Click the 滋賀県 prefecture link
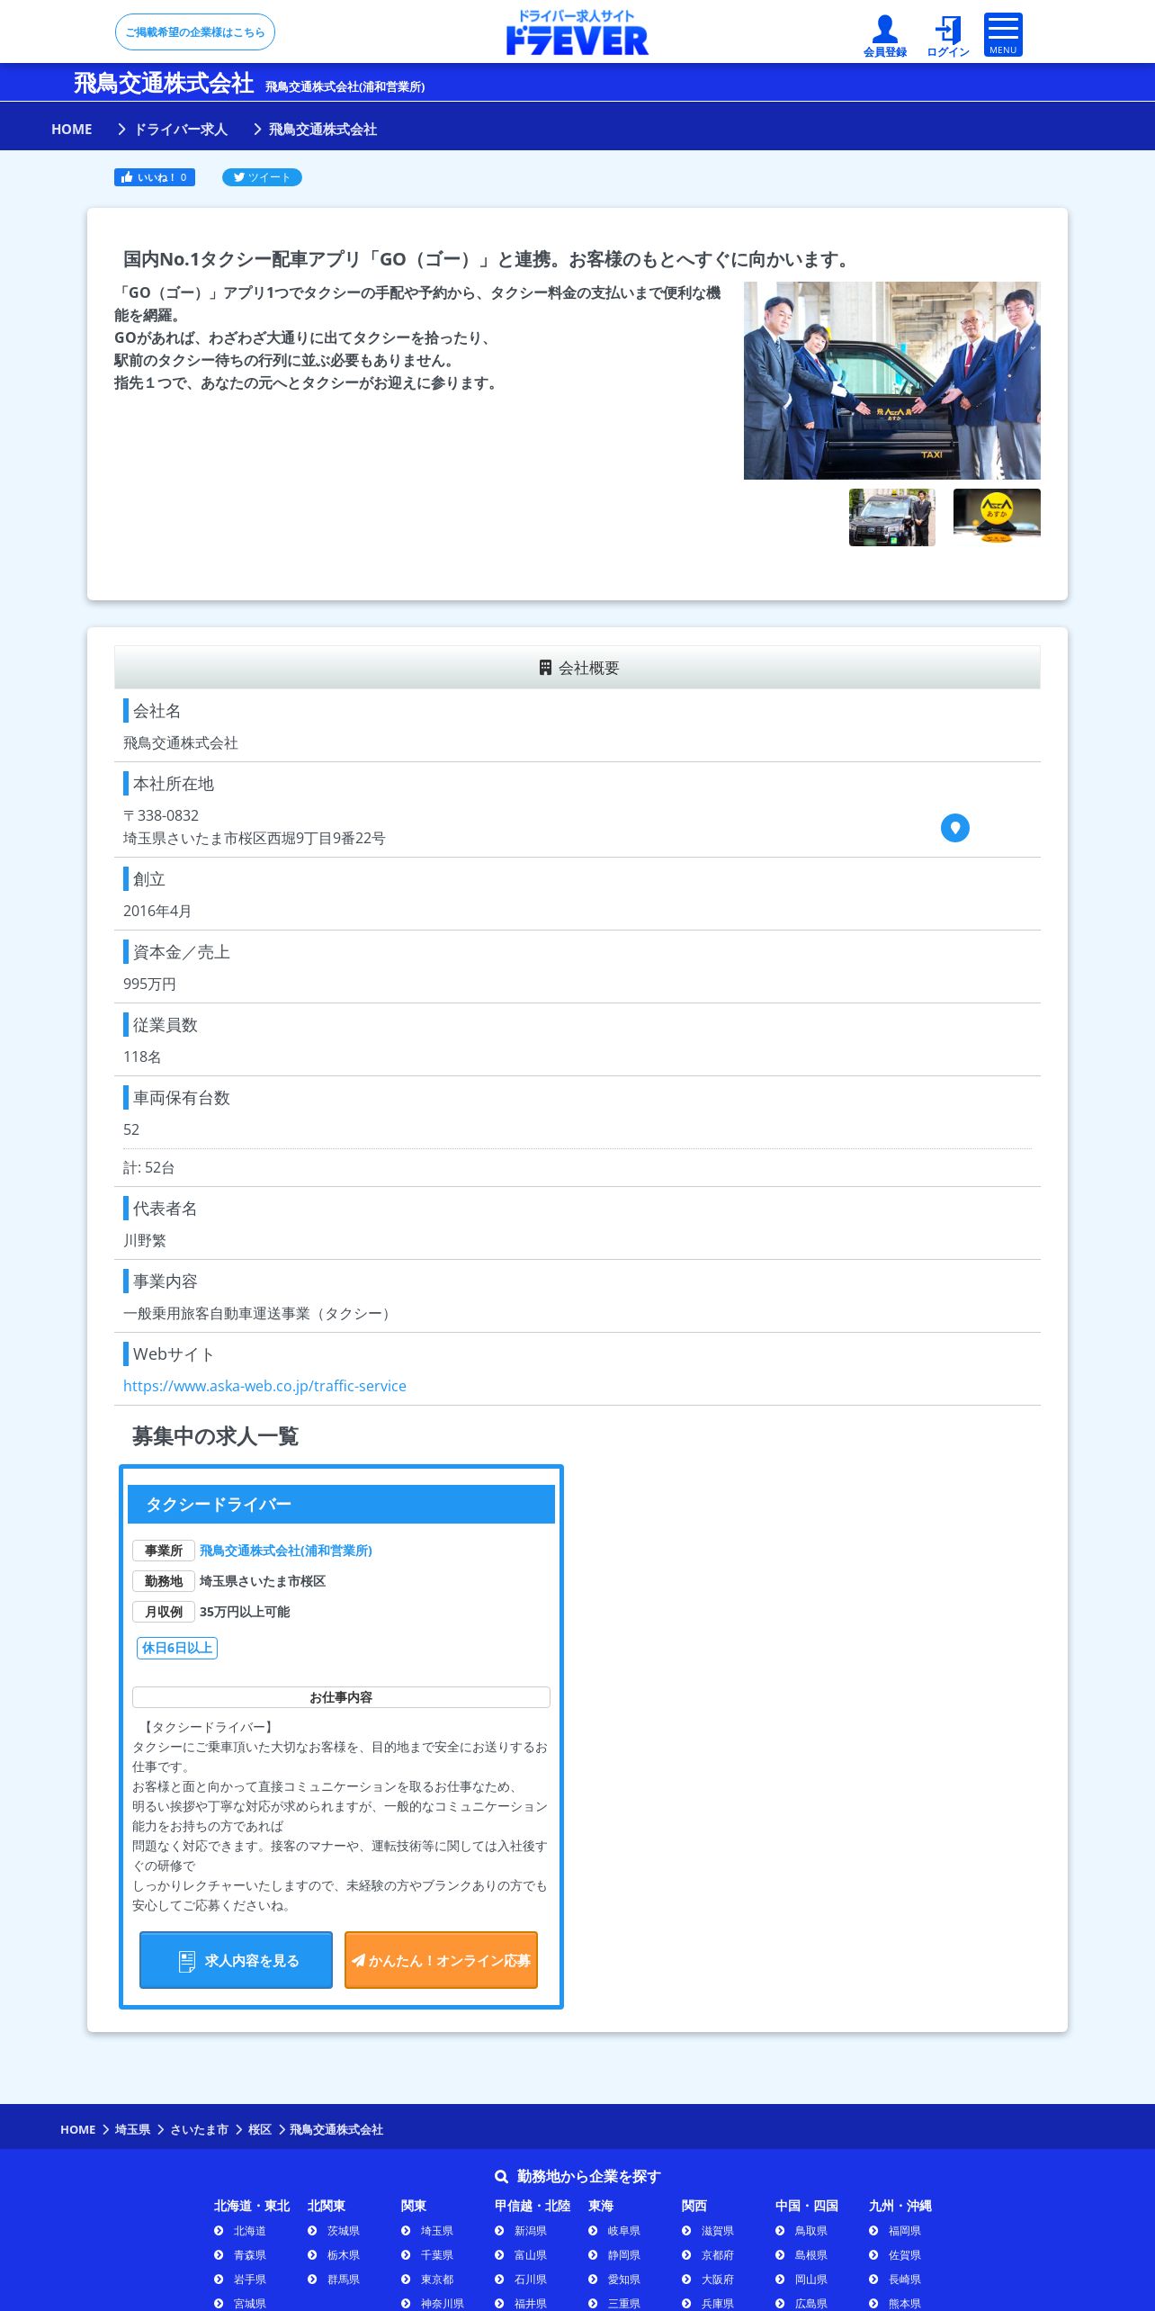This screenshot has width=1155, height=2311. (x=718, y=2231)
